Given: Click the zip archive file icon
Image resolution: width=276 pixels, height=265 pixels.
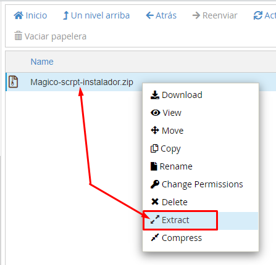Looking at the screenshot, I should 13,82.
